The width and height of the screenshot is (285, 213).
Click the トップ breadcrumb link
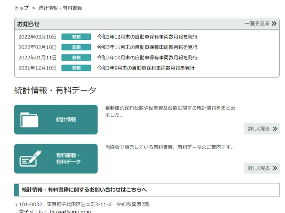(x=22, y=8)
